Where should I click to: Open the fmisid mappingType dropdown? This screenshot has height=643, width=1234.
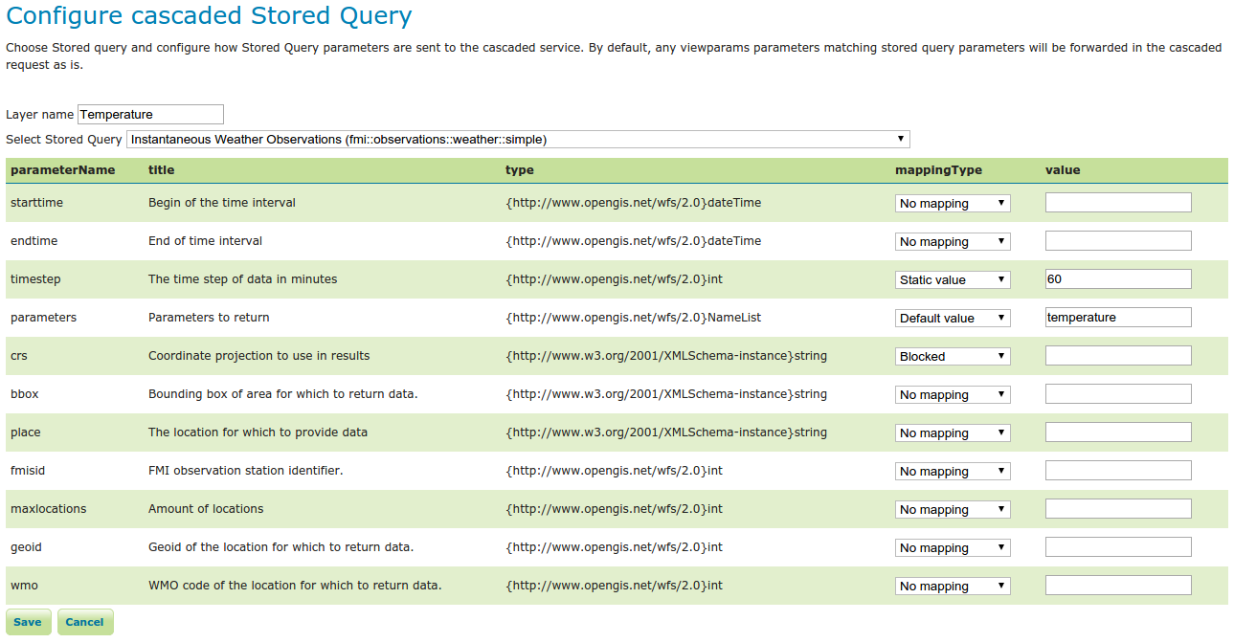(x=952, y=470)
